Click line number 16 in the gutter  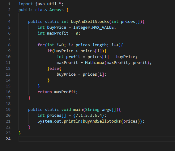[x=8, y=92]
